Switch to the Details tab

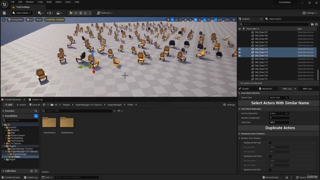click(243, 89)
